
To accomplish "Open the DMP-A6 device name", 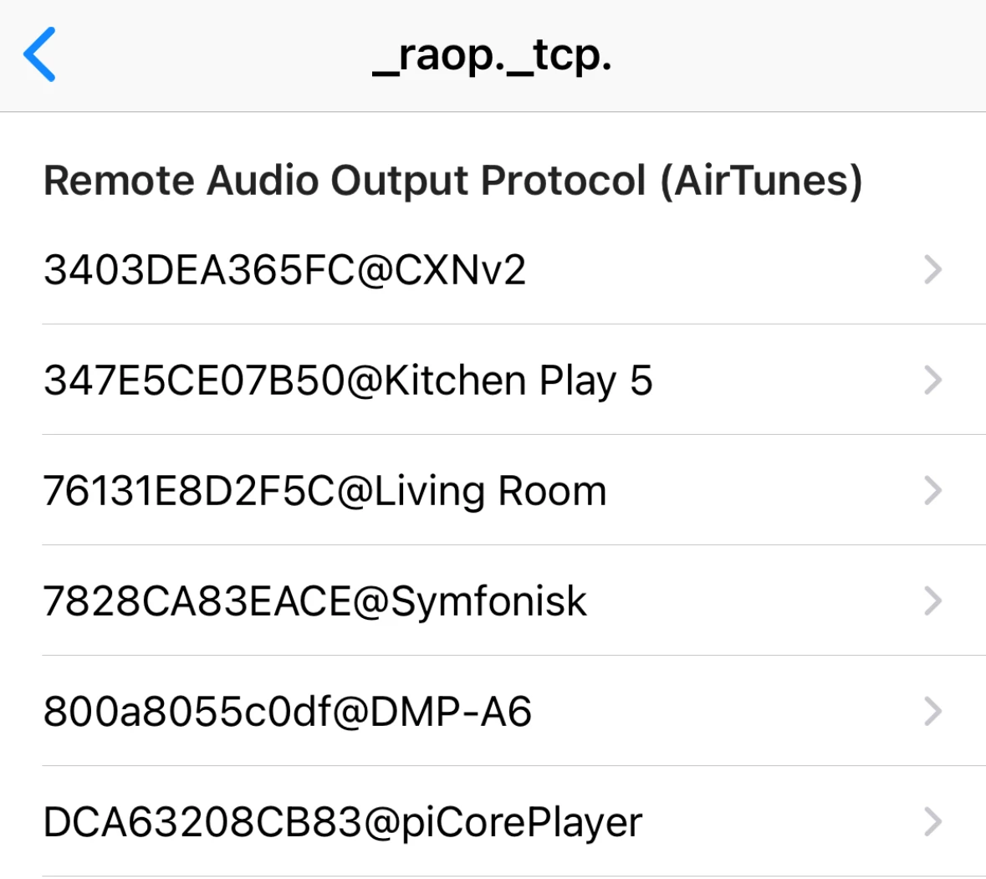I will (452, 712).
